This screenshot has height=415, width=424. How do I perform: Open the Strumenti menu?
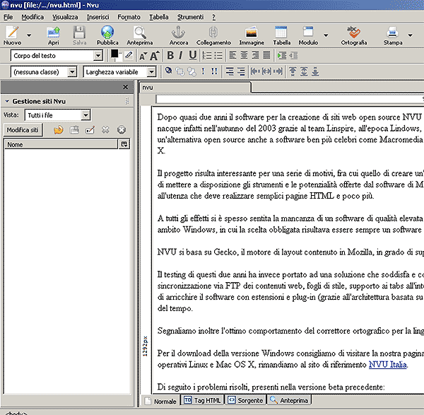(190, 17)
